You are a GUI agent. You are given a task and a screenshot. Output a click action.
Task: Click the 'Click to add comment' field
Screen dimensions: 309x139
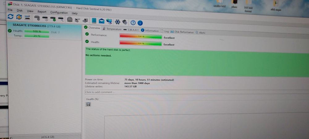197,92
